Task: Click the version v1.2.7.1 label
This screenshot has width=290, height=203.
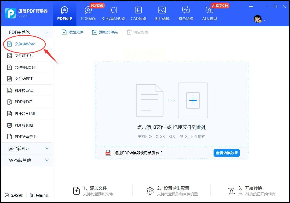Action: click(x=24, y=16)
